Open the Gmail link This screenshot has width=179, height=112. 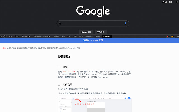(165, 2)
